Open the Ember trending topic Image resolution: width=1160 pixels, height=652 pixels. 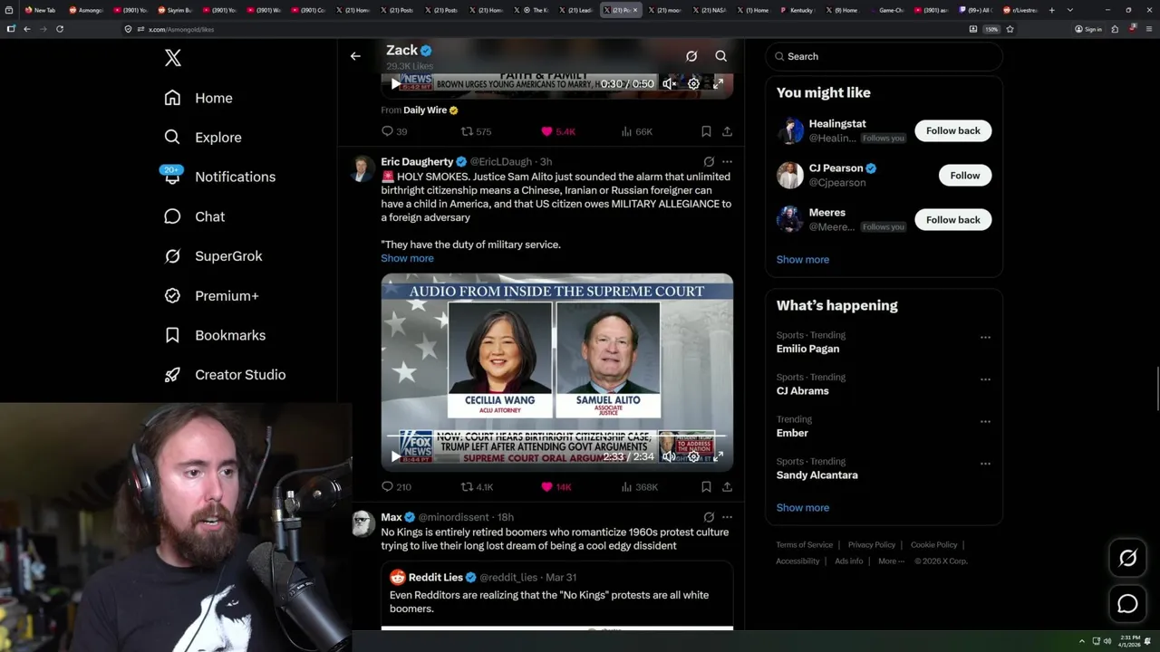click(x=792, y=433)
